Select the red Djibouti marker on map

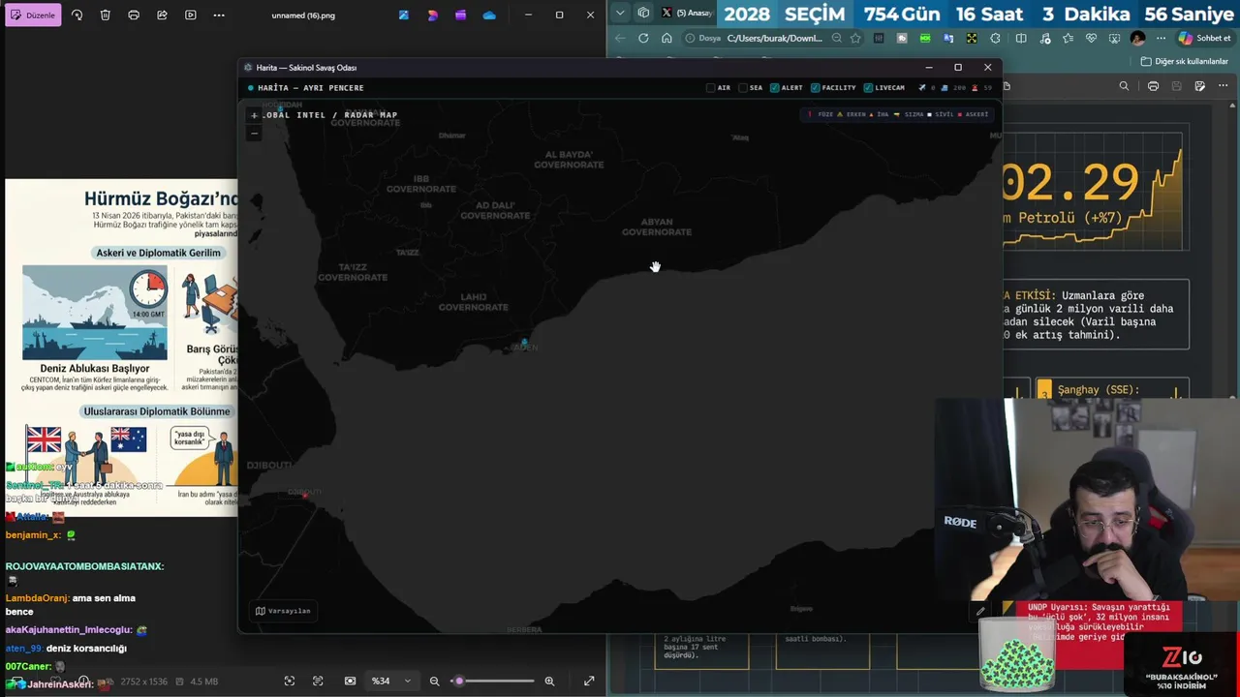(304, 495)
